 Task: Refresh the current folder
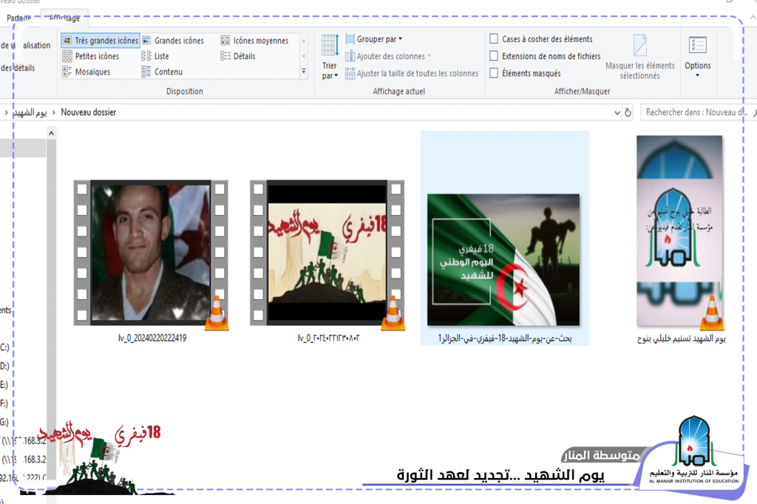coord(628,112)
